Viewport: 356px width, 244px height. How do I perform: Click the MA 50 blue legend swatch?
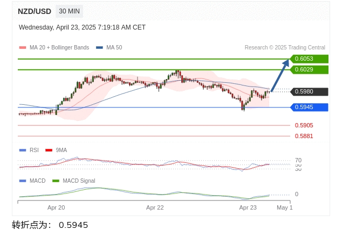pyautogui.click(x=99, y=47)
